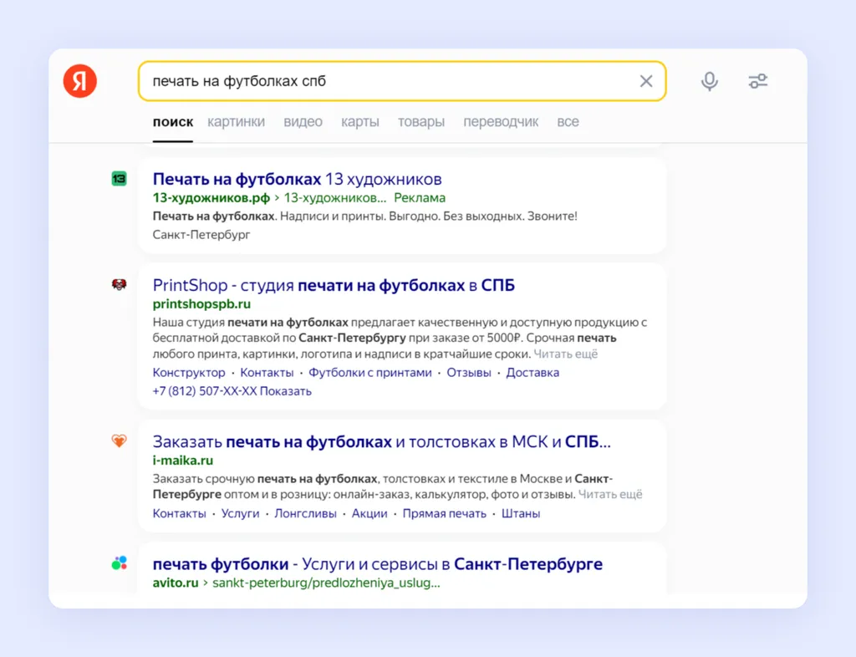Expand PrintShop snippet with Читать ещё

coord(566,354)
